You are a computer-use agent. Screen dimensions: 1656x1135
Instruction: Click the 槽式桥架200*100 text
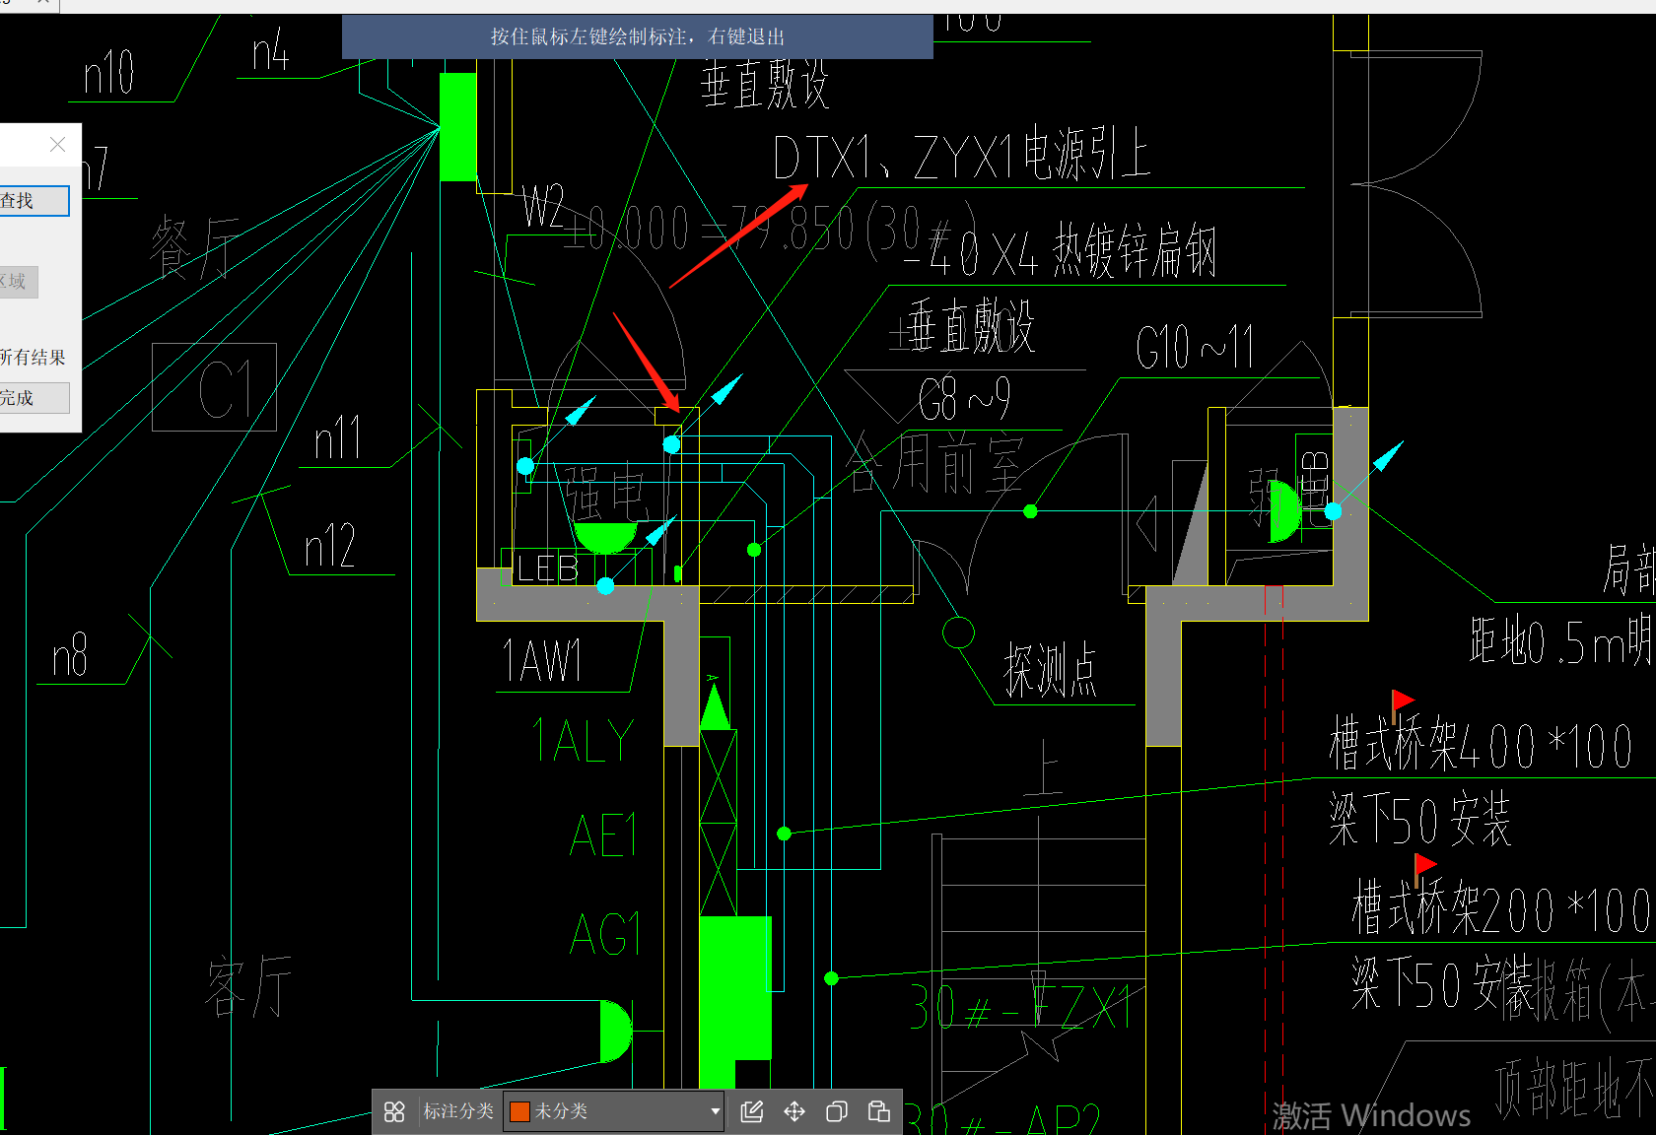tap(1502, 908)
